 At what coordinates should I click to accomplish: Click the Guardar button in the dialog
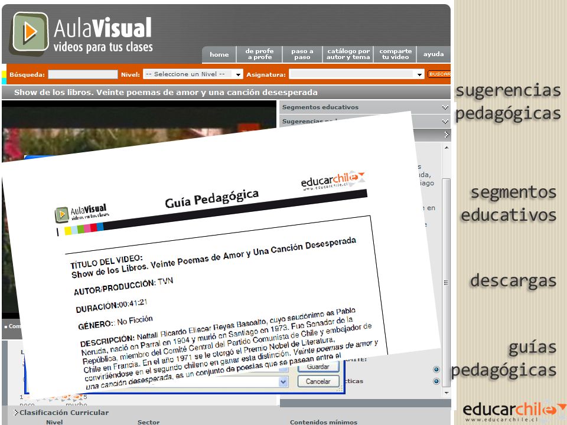[x=318, y=367]
